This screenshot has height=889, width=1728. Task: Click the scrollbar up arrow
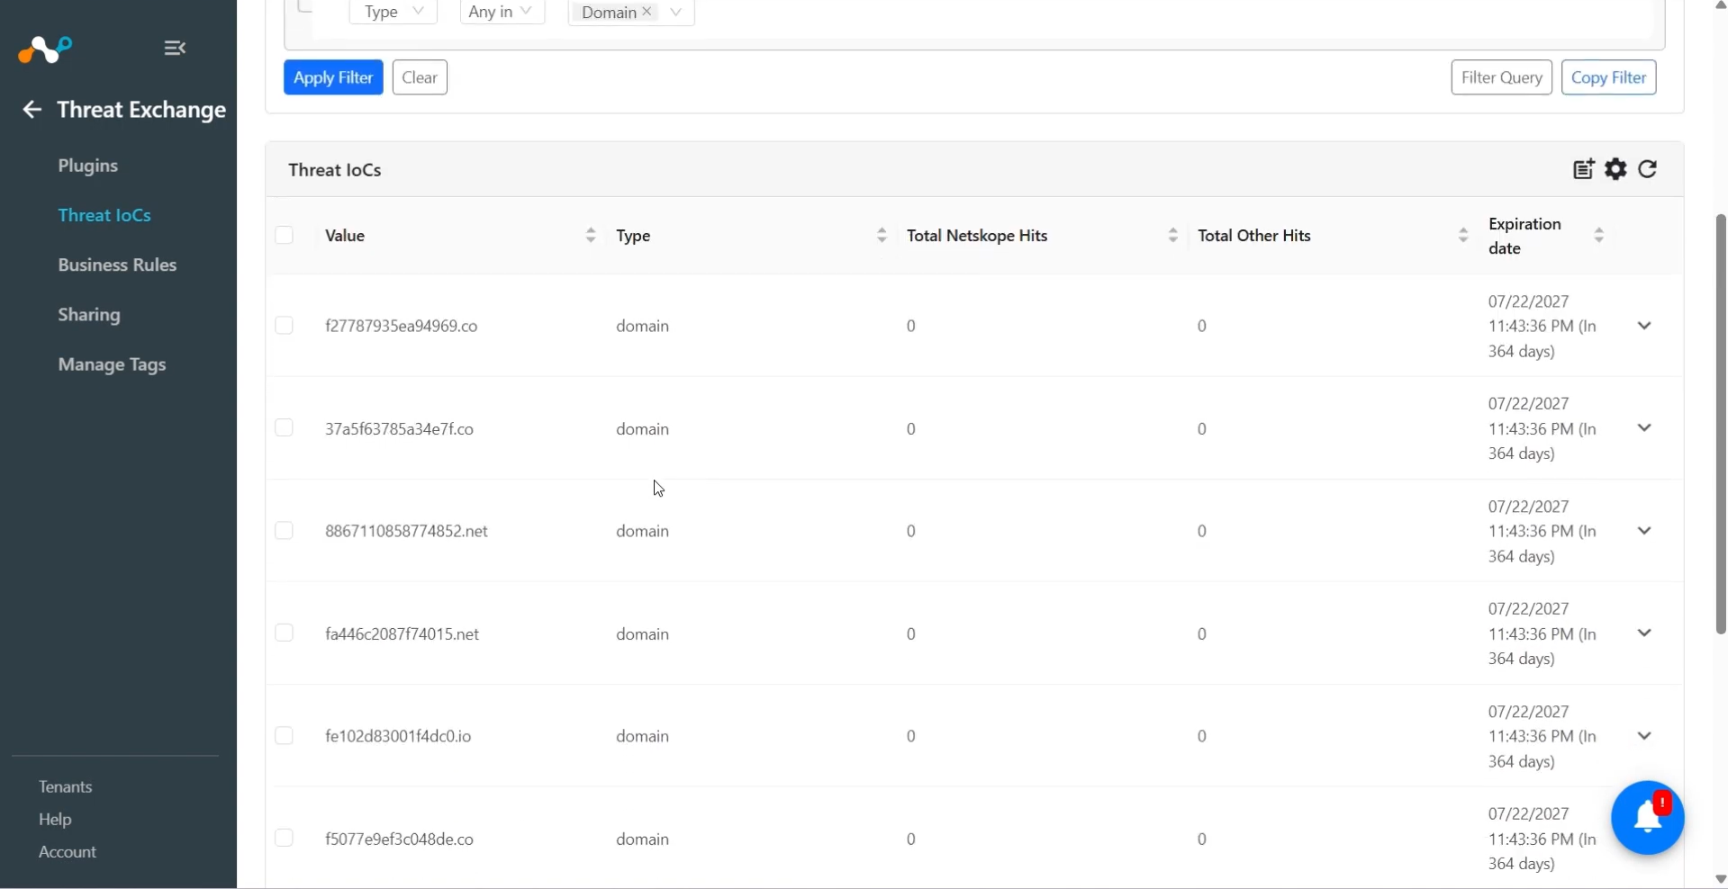(x=1721, y=5)
